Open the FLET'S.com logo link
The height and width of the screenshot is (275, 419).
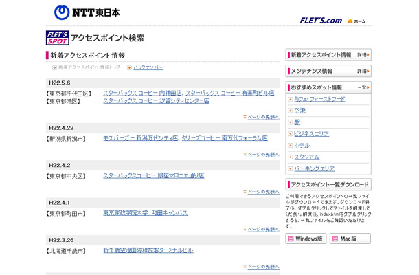point(321,21)
